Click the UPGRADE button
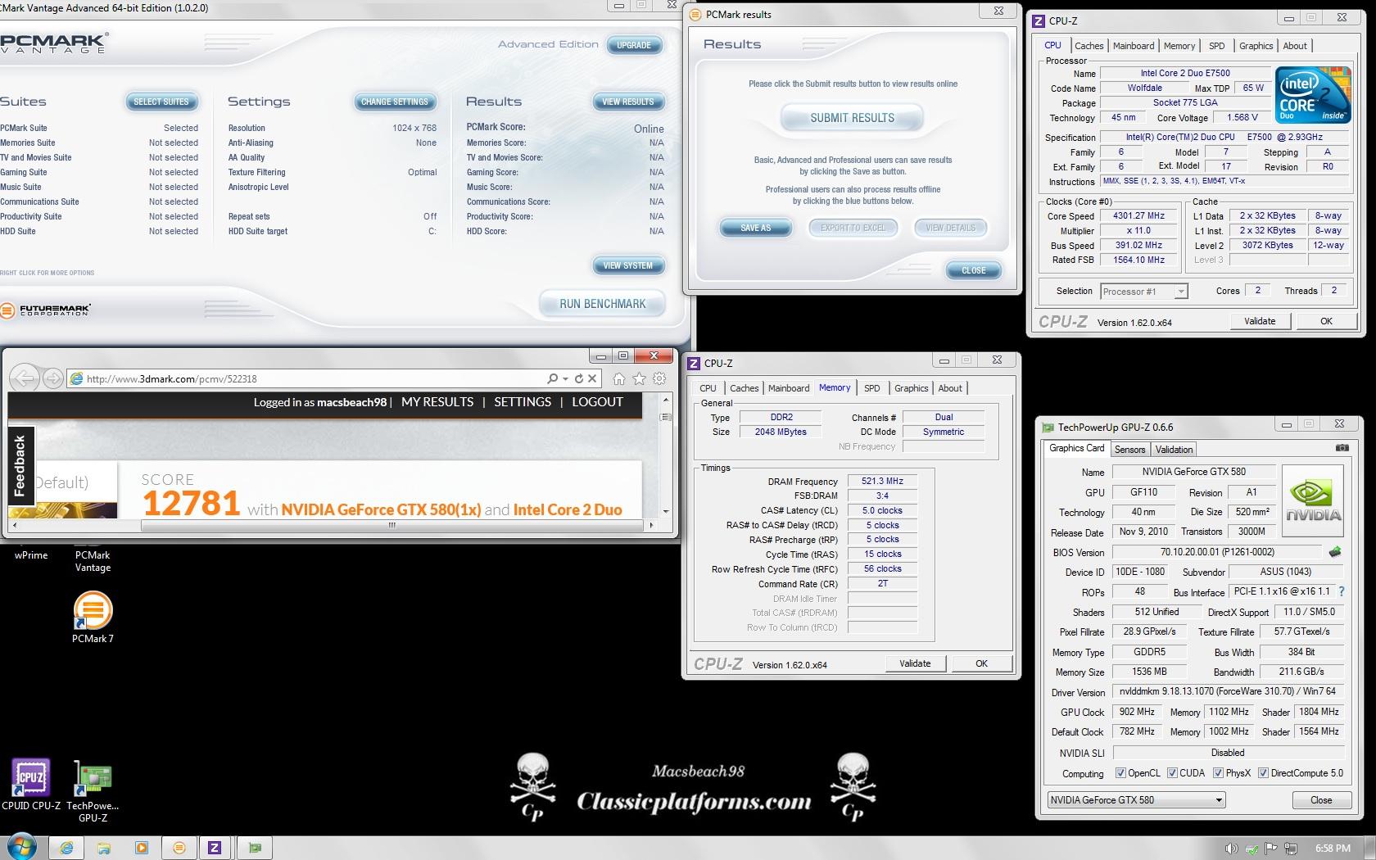 [634, 45]
